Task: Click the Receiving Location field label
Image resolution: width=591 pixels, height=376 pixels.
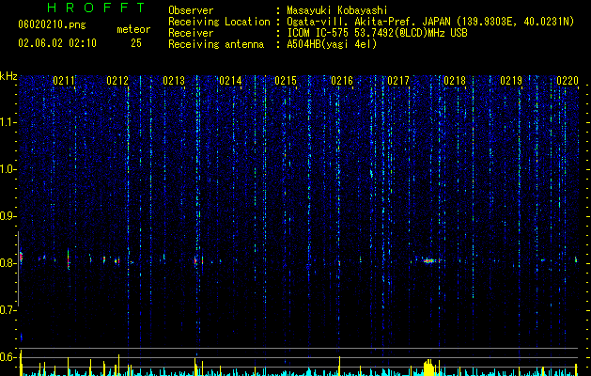Action: (219, 22)
